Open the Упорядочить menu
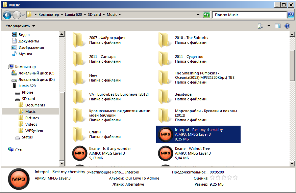The height and width of the screenshot is (193, 296). click(x=20, y=26)
